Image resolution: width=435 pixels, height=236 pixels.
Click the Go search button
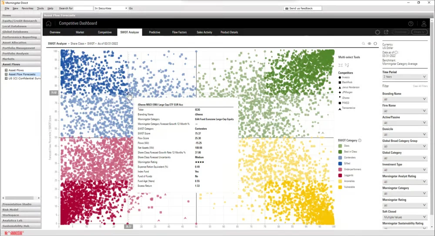[x=130, y=8]
